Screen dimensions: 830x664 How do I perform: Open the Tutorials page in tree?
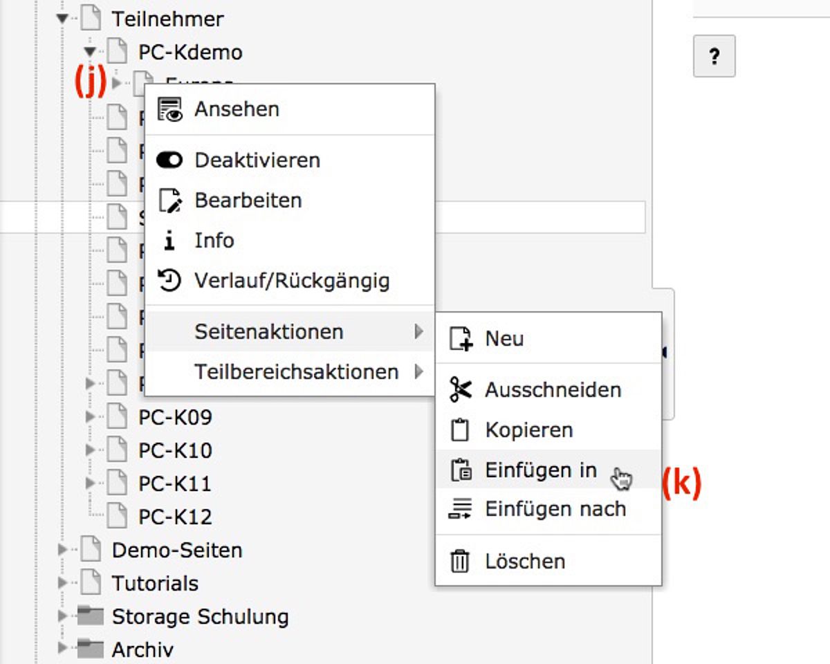[155, 583]
